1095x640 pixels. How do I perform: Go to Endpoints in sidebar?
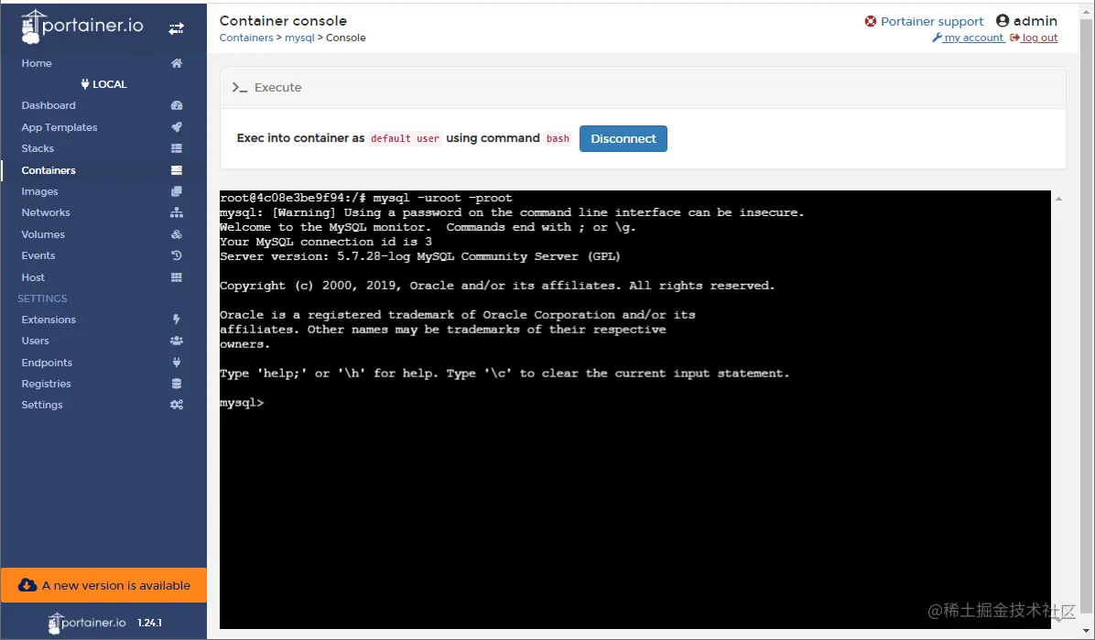pyautogui.click(x=47, y=362)
